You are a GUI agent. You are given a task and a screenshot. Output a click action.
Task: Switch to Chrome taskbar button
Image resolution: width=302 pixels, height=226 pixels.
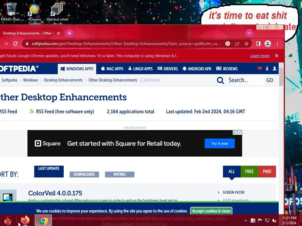pyautogui.click(x=43, y=220)
